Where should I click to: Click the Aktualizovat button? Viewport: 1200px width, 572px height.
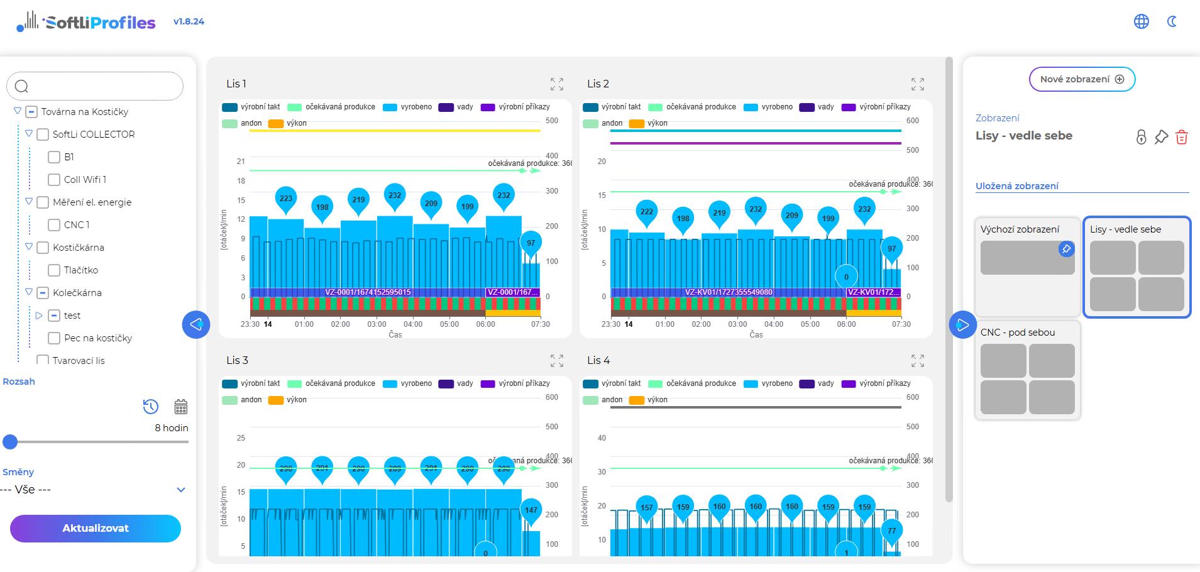tap(96, 529)
